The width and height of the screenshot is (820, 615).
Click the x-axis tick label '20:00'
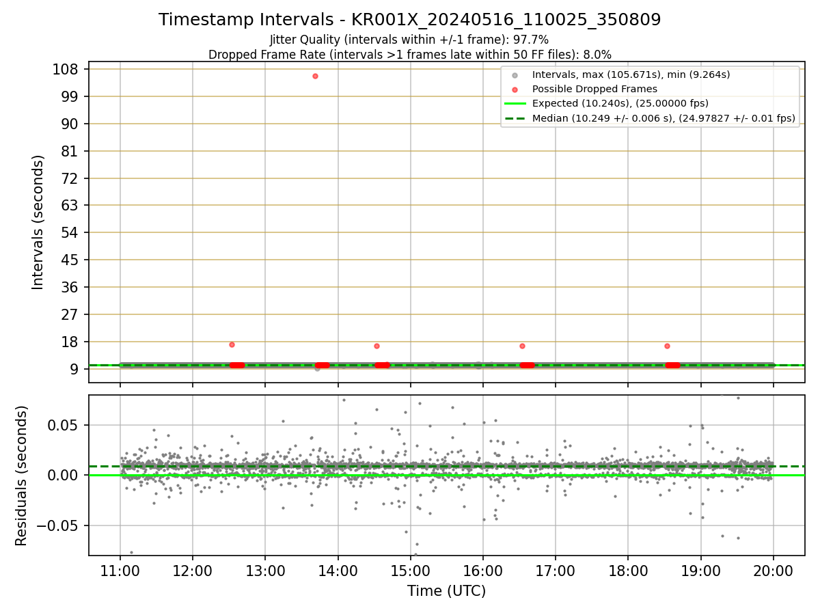pos(773,571)
